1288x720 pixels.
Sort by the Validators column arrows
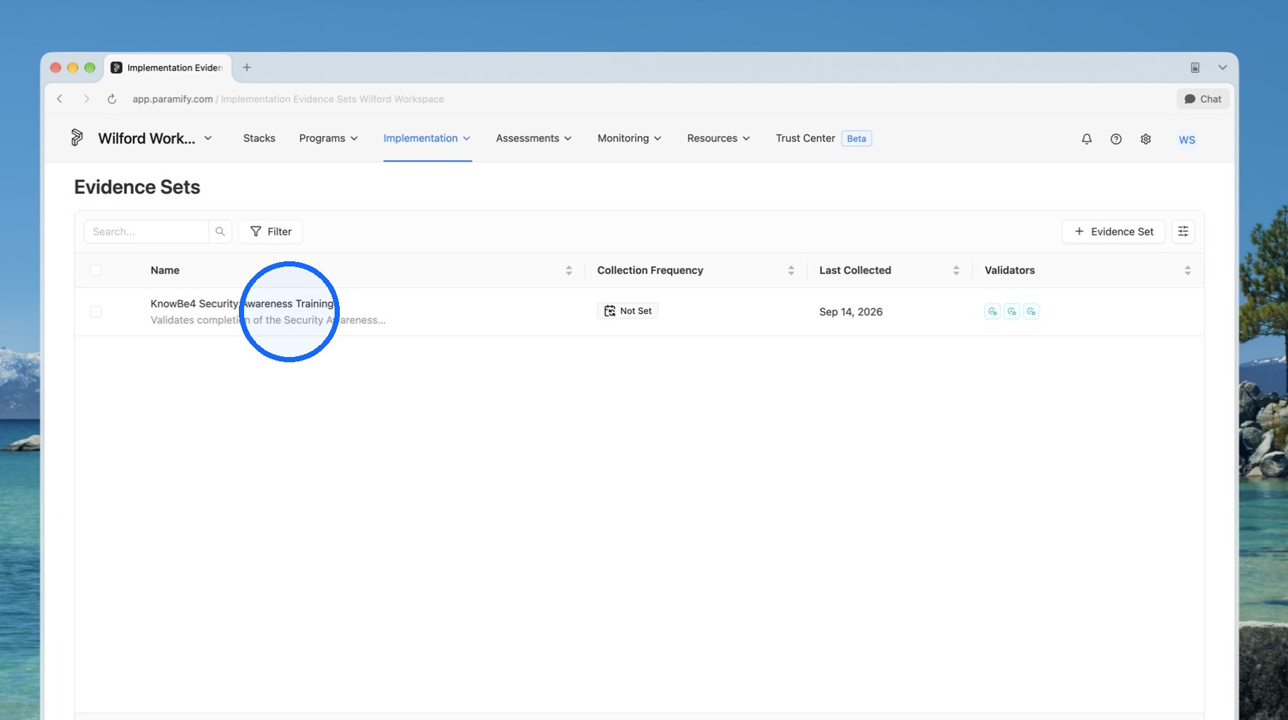coord(1188,270)
